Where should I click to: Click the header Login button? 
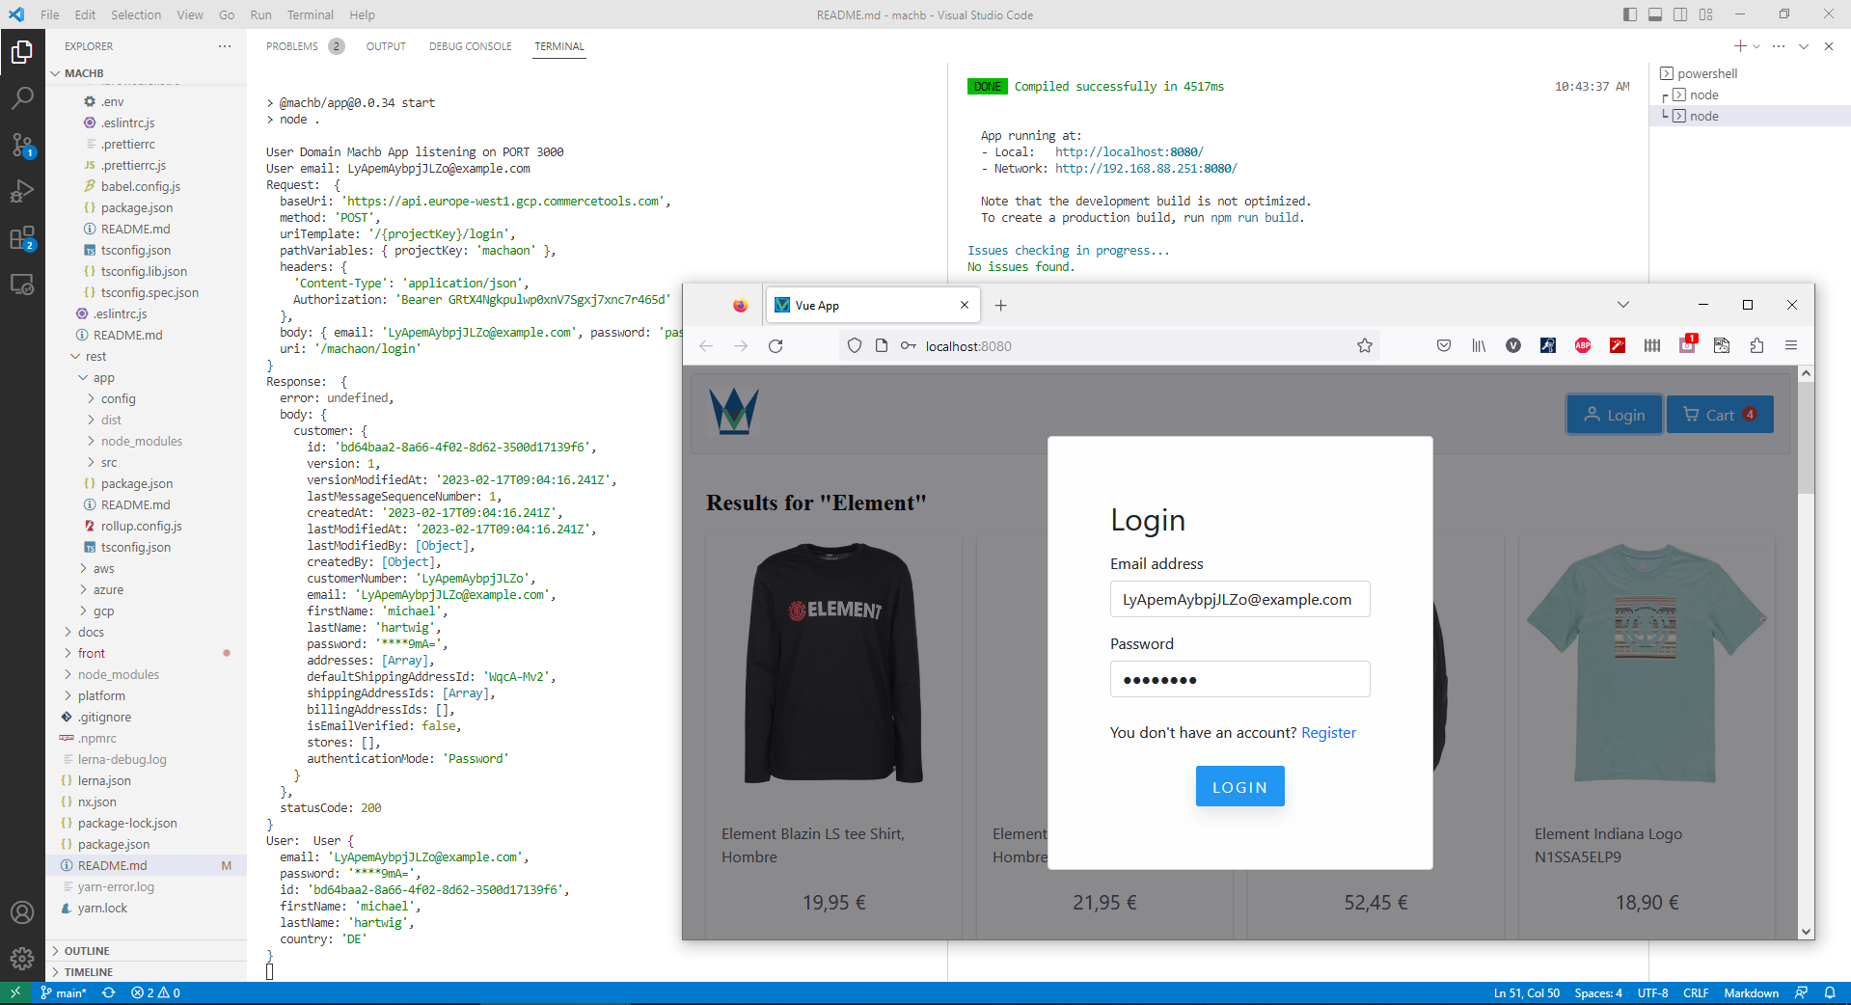pos(1614,415)
